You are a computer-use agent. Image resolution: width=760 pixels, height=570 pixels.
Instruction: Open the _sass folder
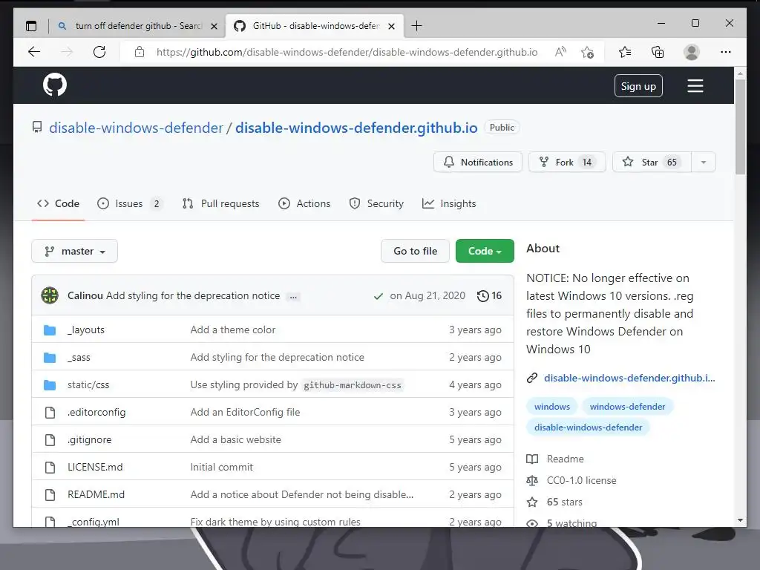(79, 358)
